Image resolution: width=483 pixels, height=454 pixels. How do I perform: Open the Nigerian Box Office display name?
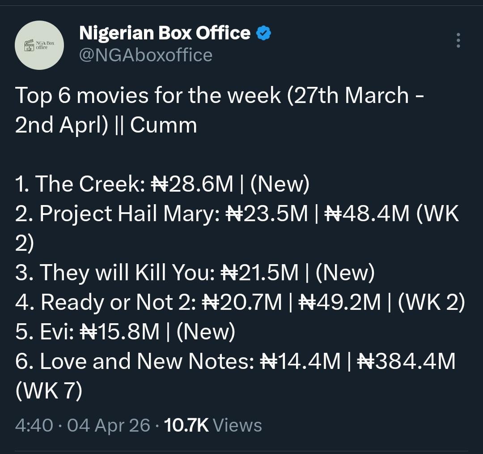165,33
